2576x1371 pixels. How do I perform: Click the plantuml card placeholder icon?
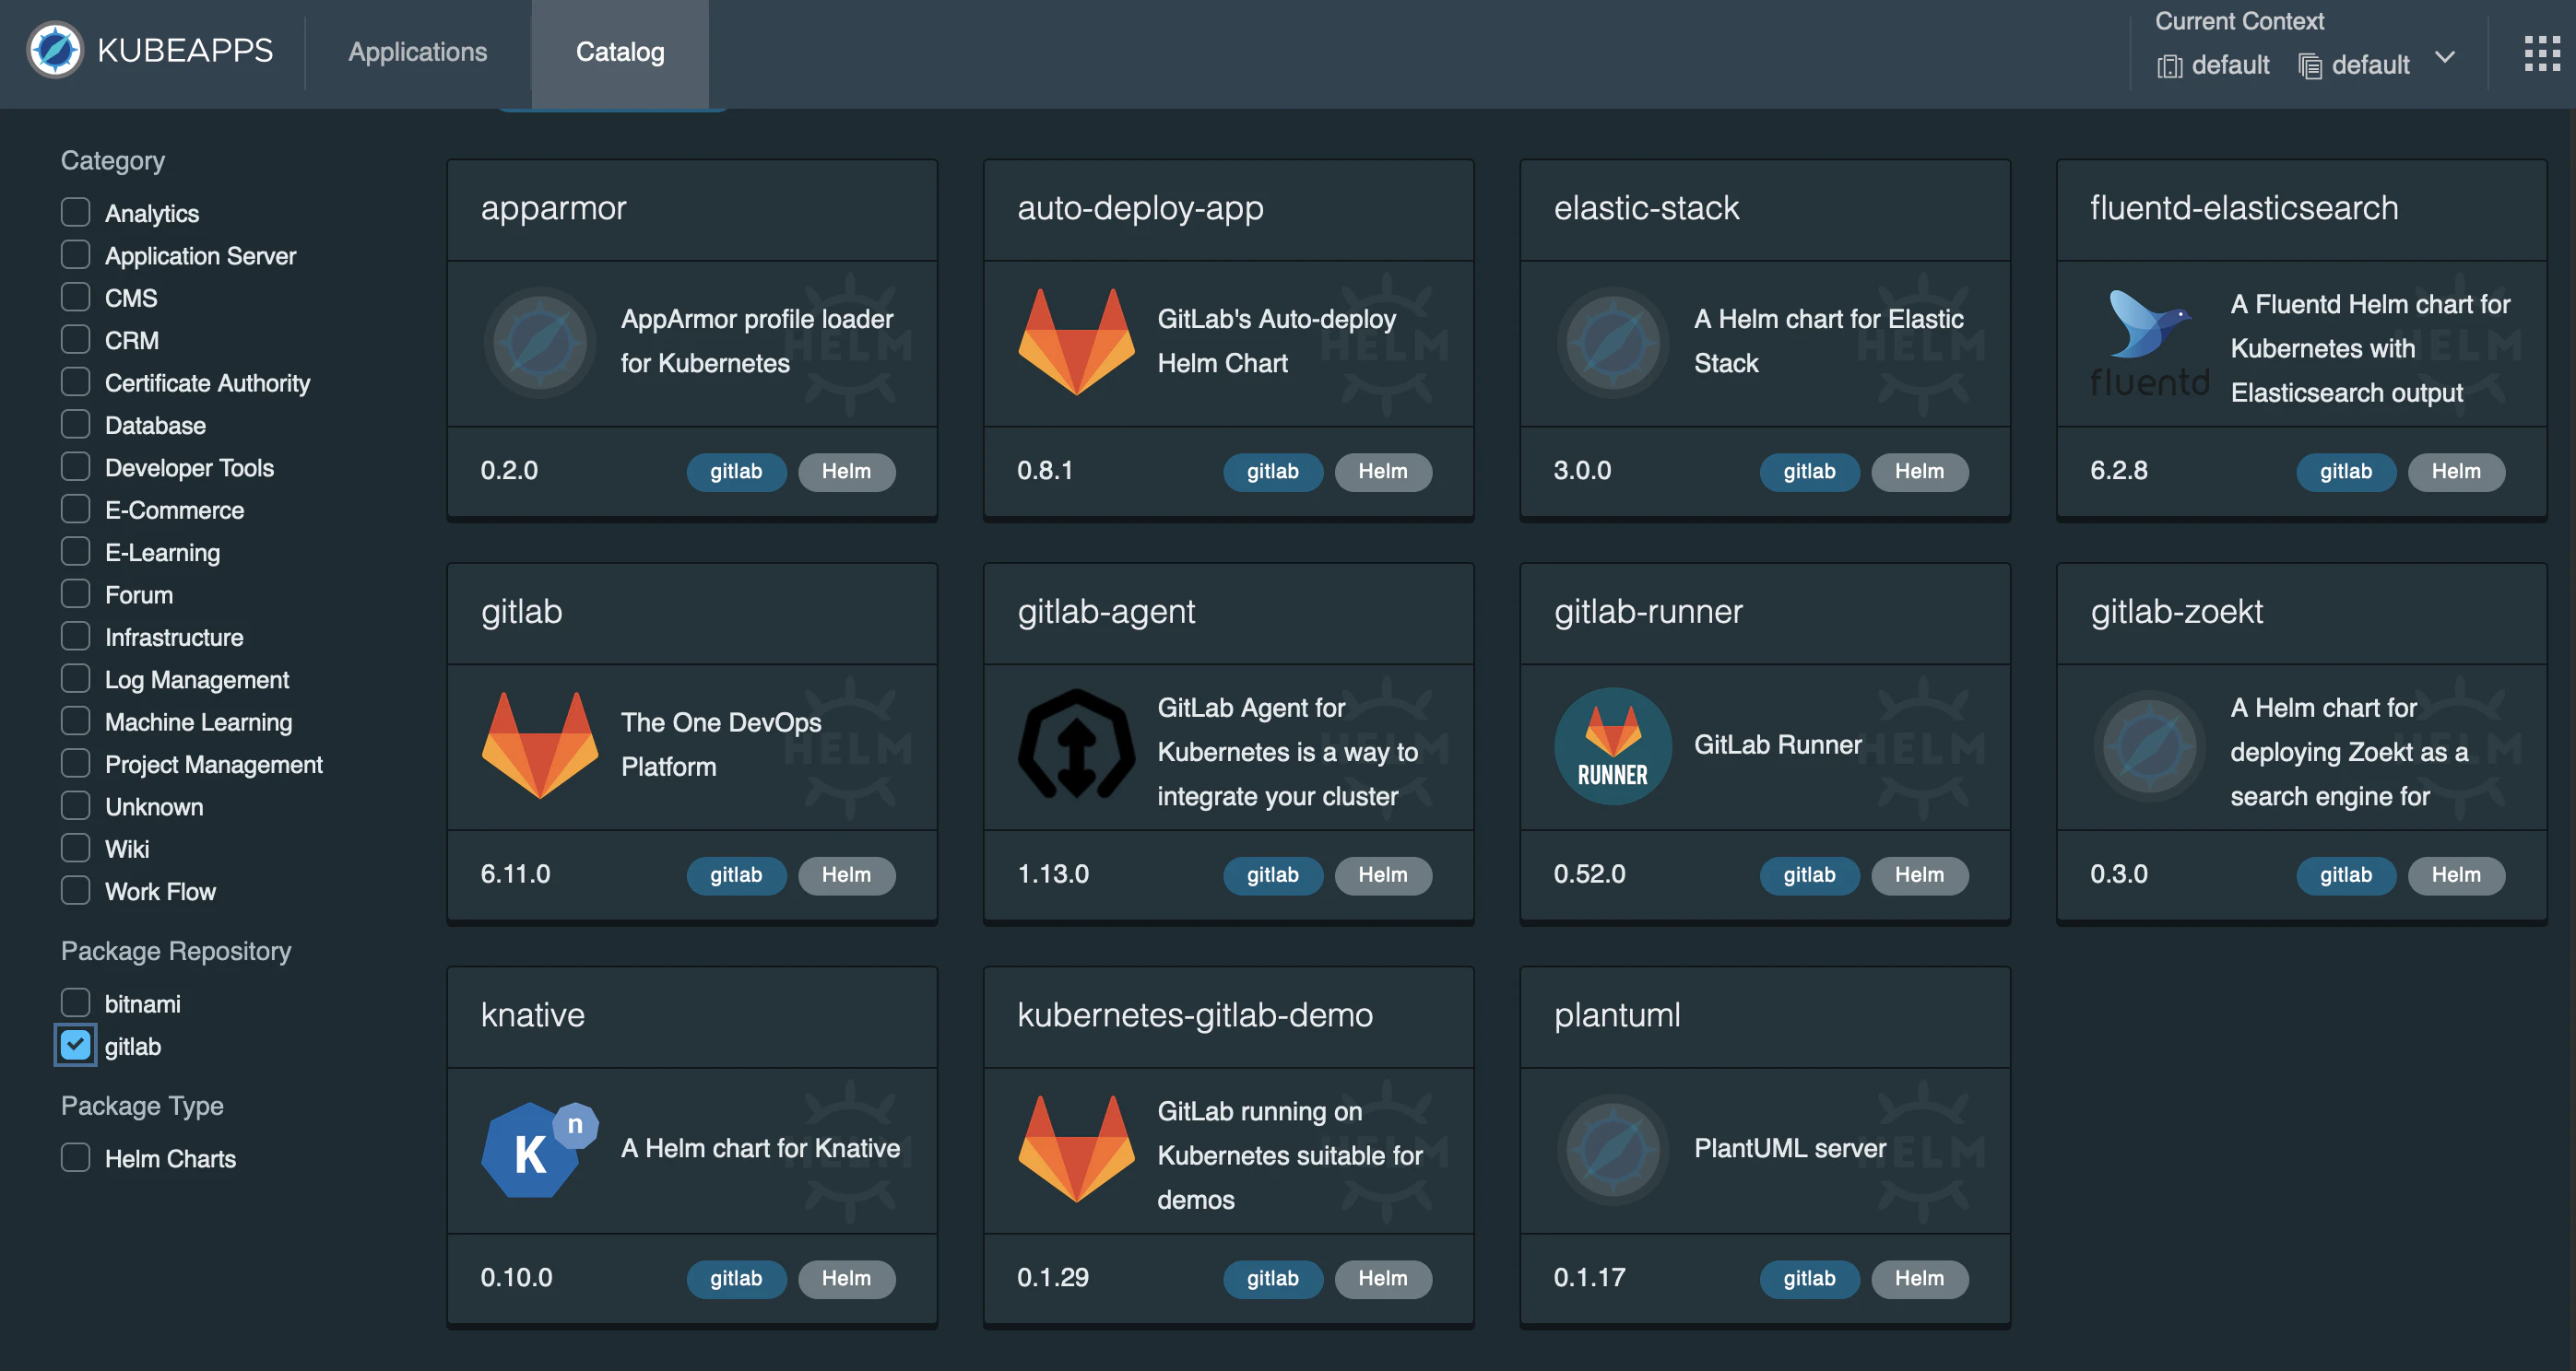pyautogui.click(x=1612, y=1150)
